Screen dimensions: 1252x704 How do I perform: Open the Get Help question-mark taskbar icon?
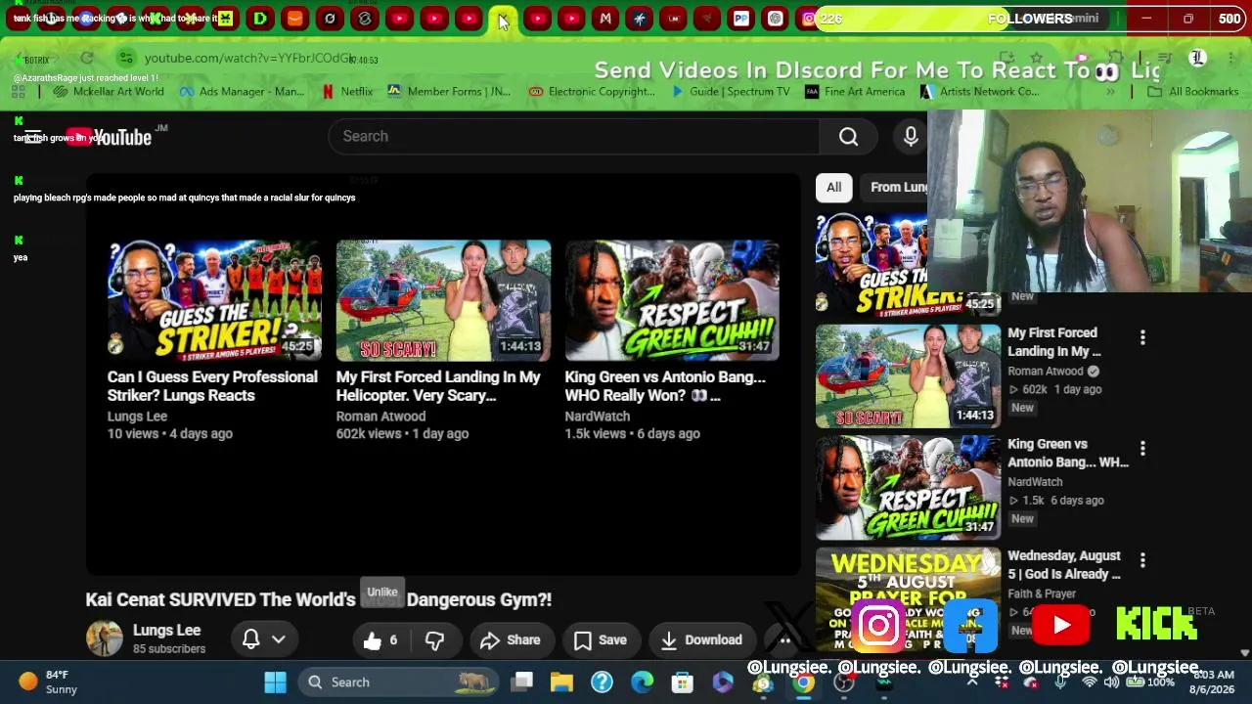tap(602, 682)
